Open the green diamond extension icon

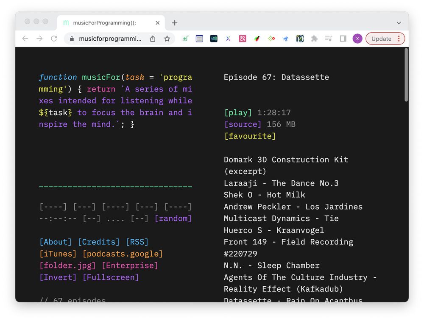click(x=271, y=39)
